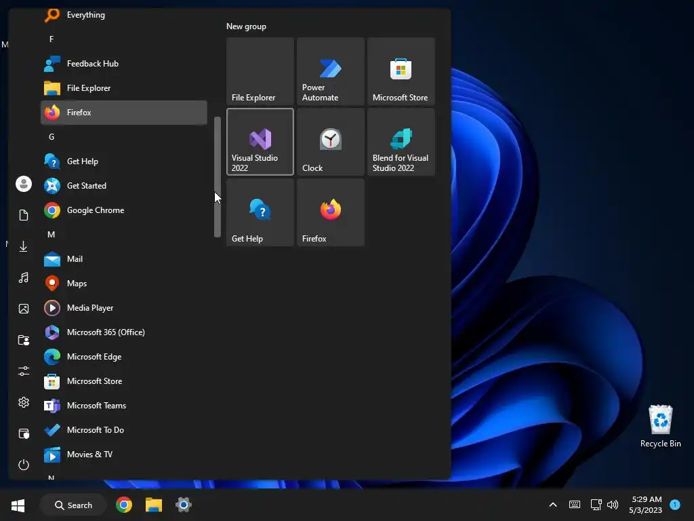The image size is (694, 521).
Task: Open the sliders icon in the start sidebar
Action: point(24,371)
